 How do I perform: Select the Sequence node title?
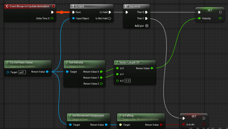coord(134,6)
